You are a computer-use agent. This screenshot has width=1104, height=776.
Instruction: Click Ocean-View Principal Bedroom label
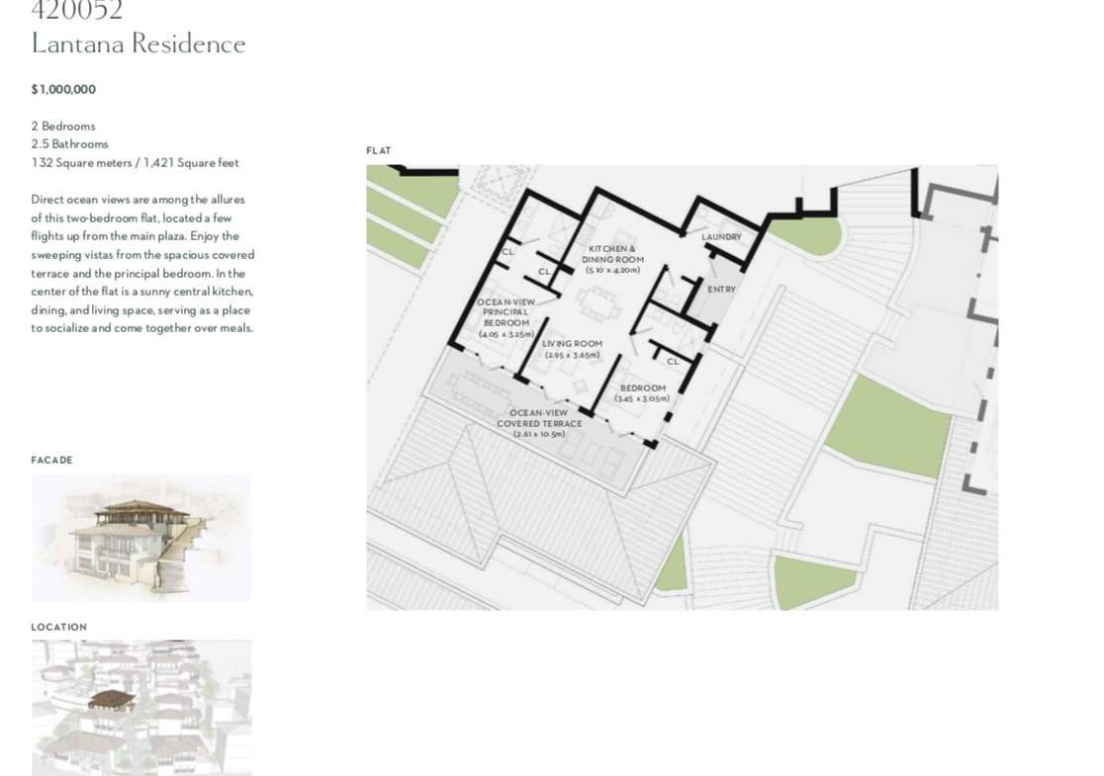coord(506,317)
